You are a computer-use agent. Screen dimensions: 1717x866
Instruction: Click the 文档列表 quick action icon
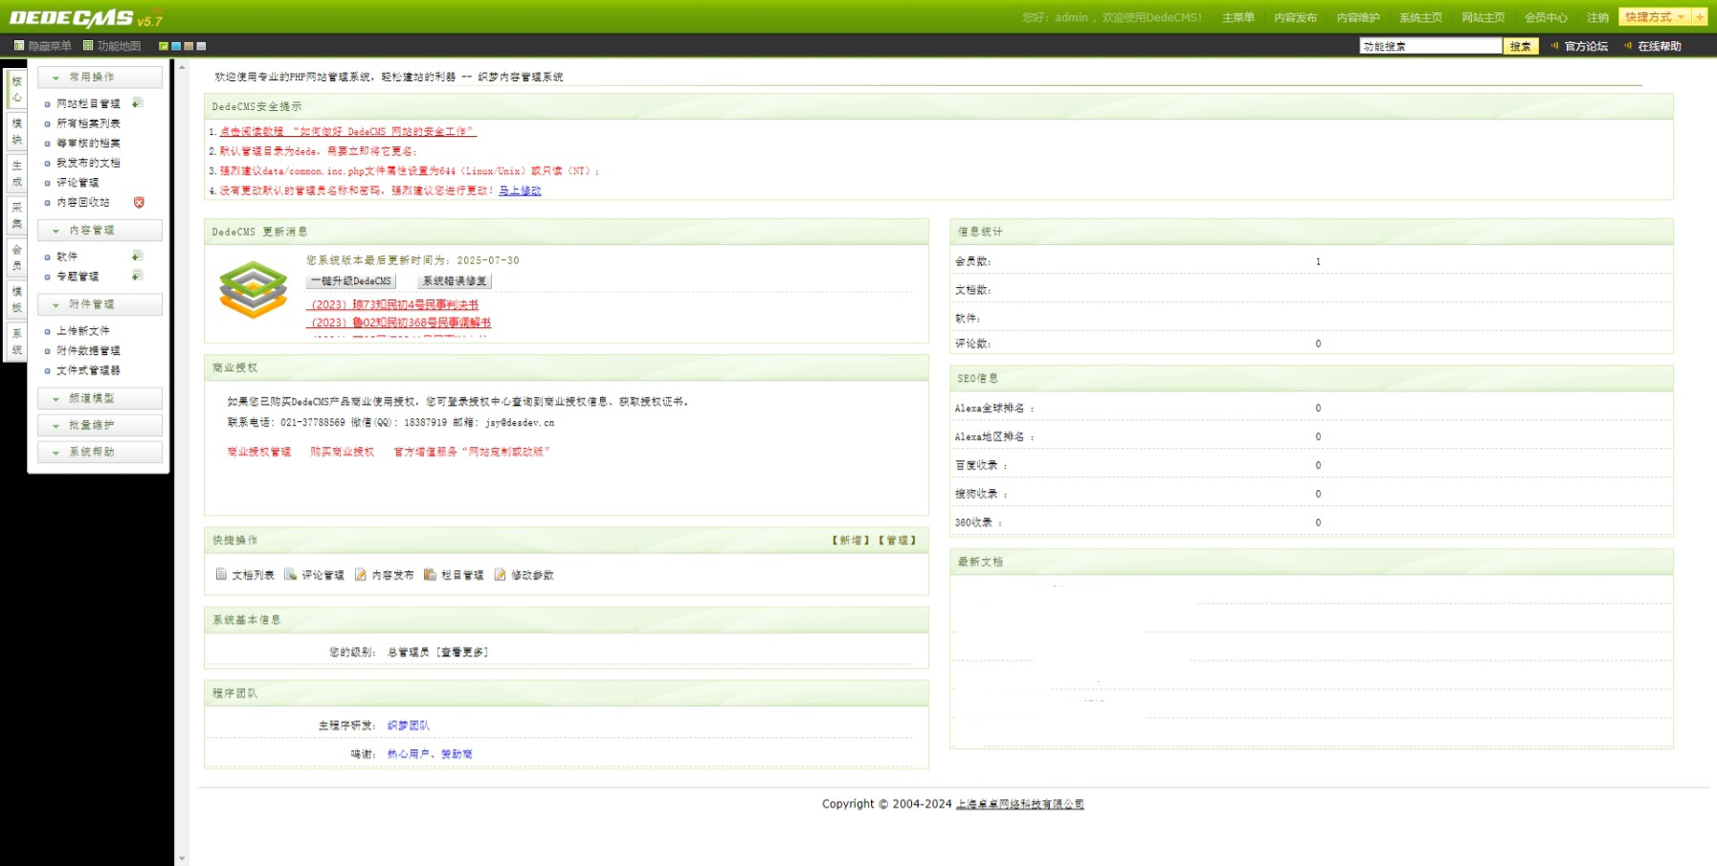pyautogui.click(x=221, y=574)
